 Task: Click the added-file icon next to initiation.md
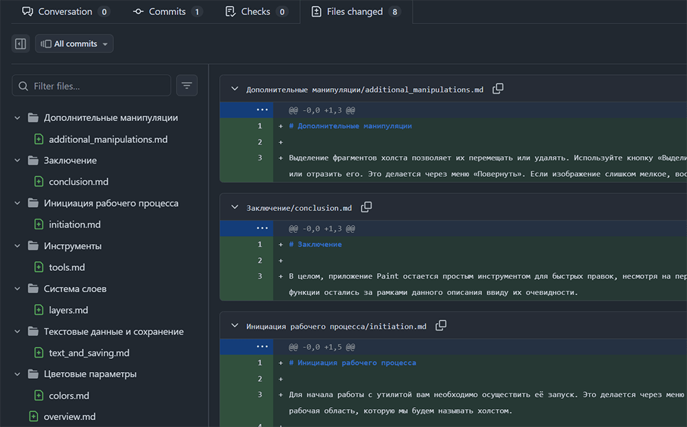(39, 224)
